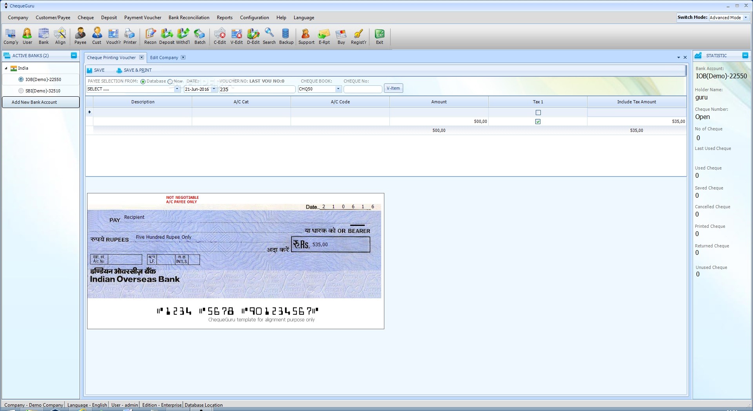The width and height of the screenshot is (753, 411).
Task: Open the Batch toolbar icon
Action: tap(200, 36)
